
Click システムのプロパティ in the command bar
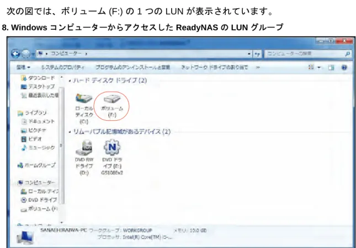pyautogui.click(x=63, y=67)
